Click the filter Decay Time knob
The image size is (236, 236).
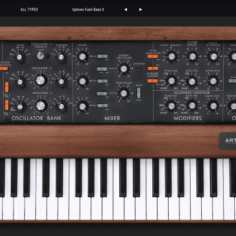click(192, 81)
